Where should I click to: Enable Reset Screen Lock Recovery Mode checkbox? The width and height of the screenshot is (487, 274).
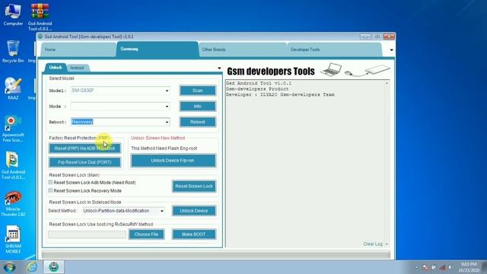(x=51, y=190)
